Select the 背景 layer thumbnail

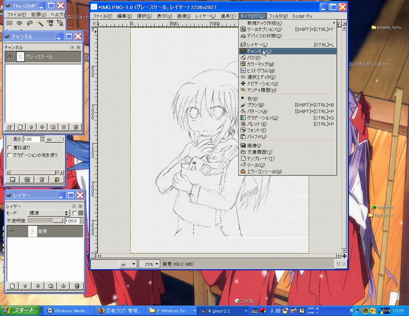pos(33,231)
